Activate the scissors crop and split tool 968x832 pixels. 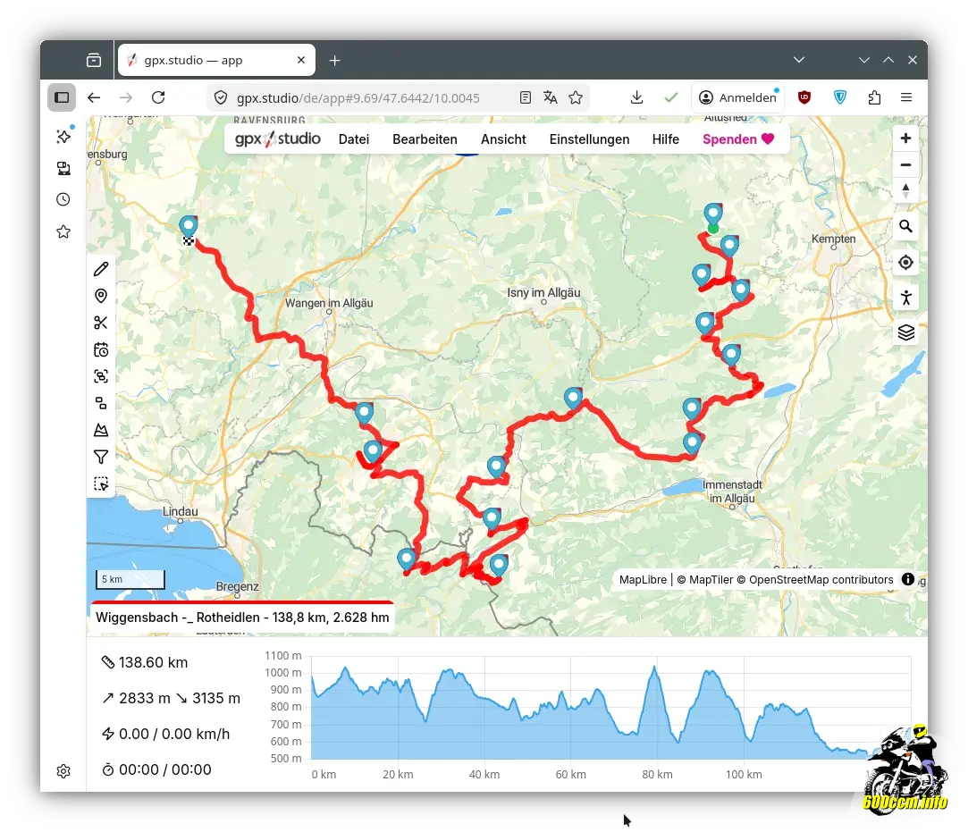pos(101,323)
